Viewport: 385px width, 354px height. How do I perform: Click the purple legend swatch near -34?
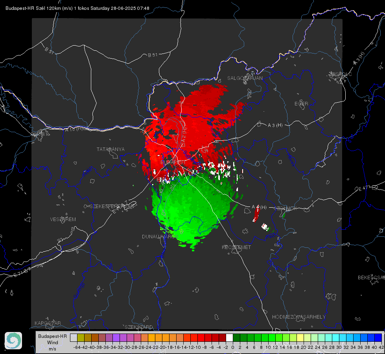[x=116, y=337]
